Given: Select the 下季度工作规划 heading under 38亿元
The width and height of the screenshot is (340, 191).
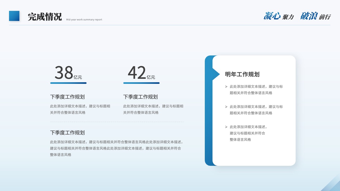Looking at the screenshot, I should pyautogui.click(x=67, y=97).
